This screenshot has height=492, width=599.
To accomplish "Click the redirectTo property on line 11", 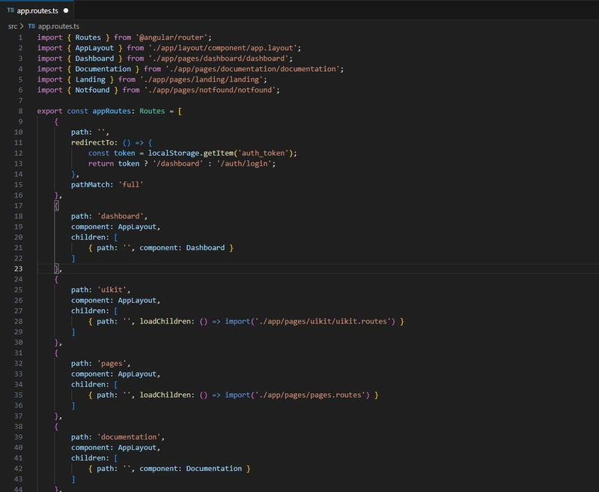I will 94,142.
